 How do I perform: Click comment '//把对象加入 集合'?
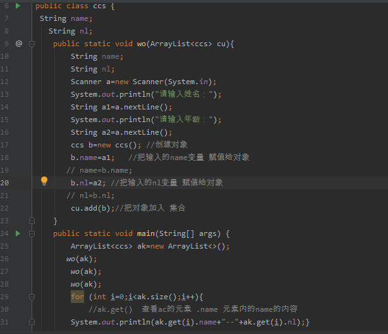tap(150, 208)
